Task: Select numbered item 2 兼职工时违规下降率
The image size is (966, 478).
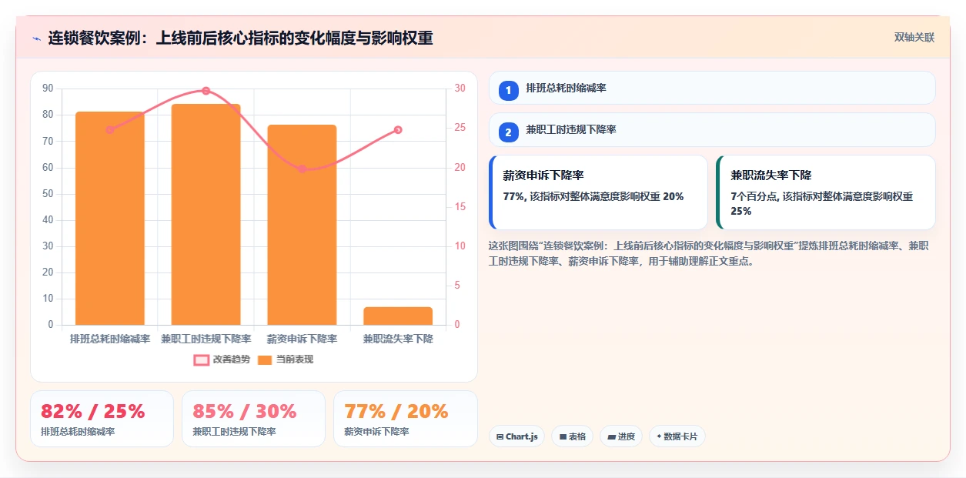Action: 712,129
